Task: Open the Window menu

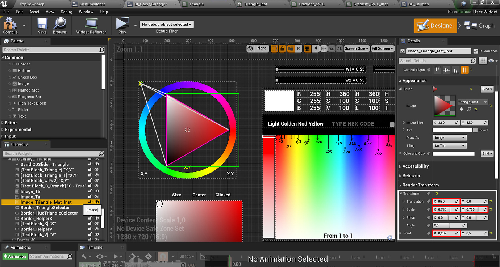Action: (86, 12)
